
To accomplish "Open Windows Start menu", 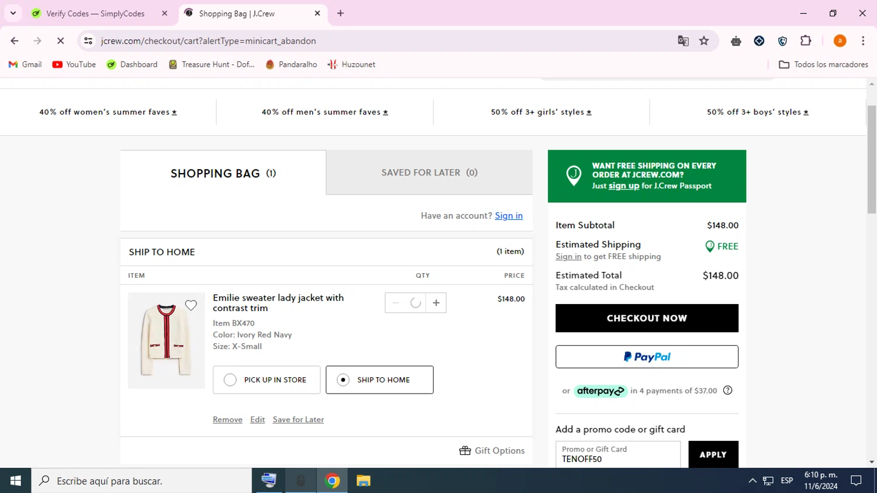I will (15, 481).
